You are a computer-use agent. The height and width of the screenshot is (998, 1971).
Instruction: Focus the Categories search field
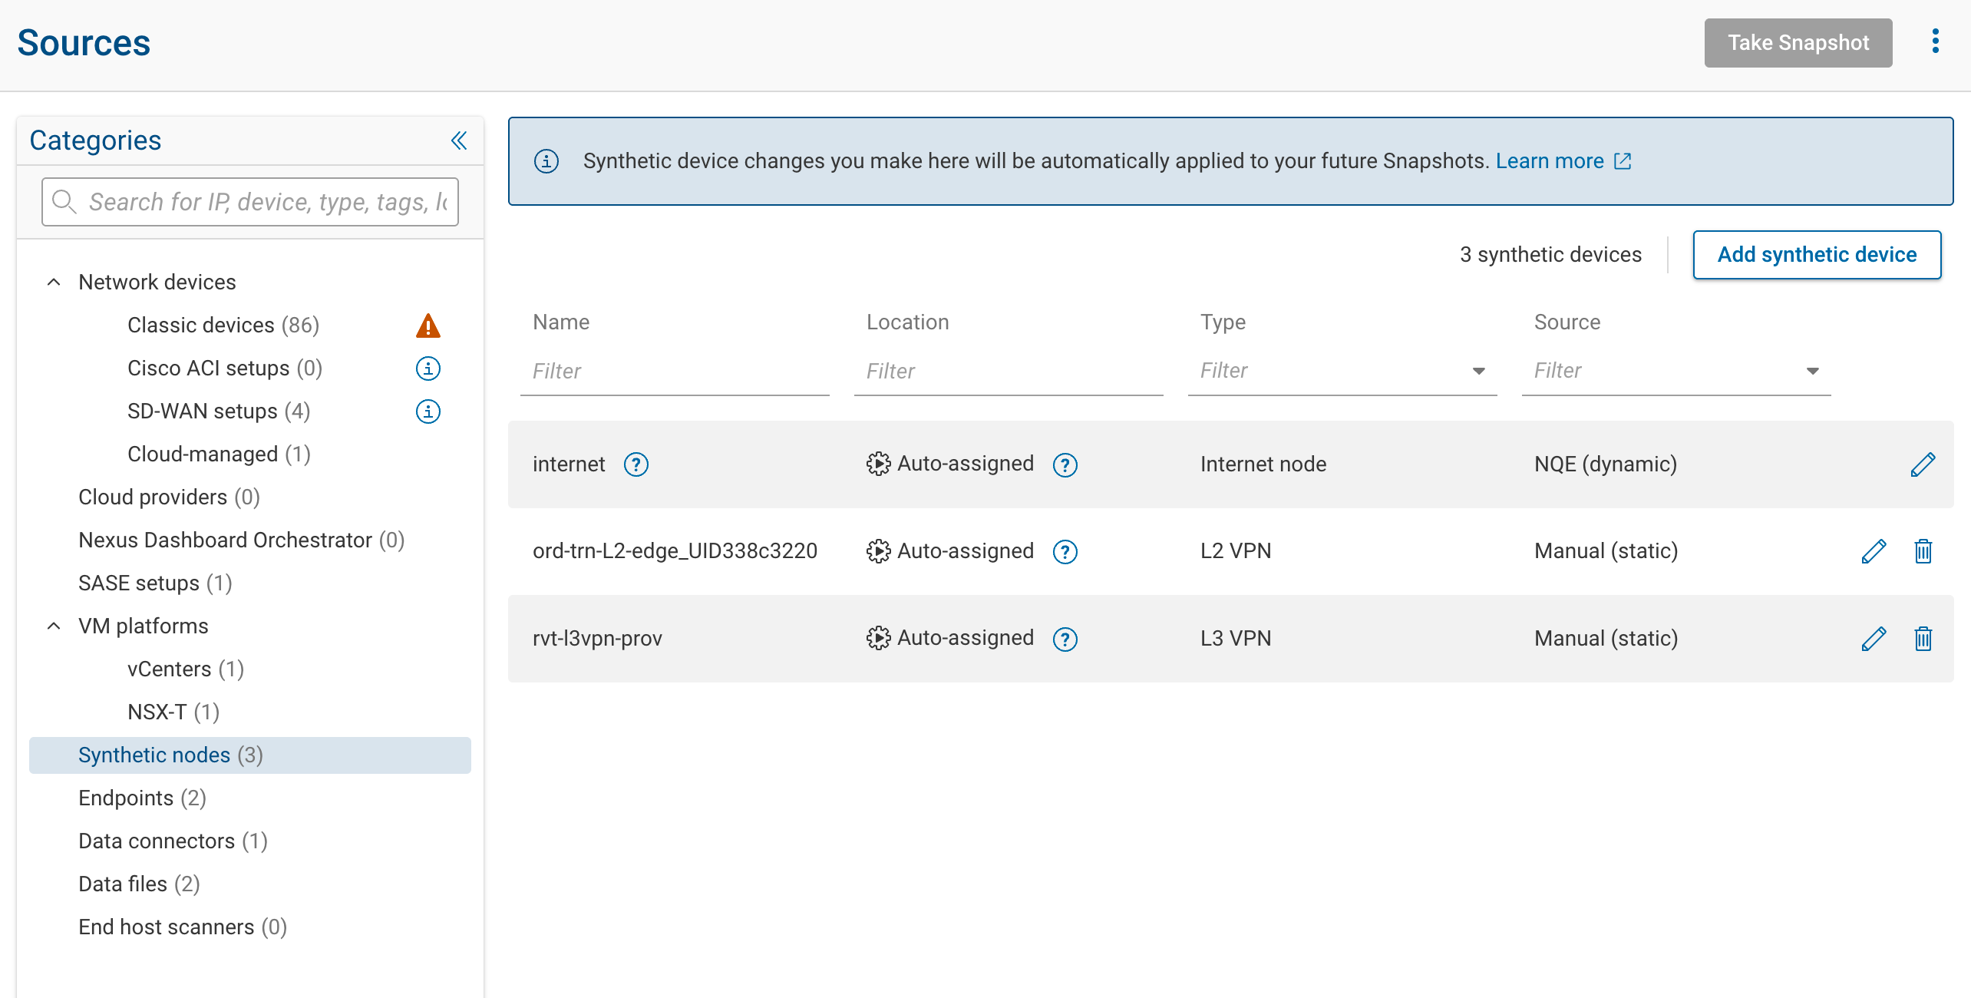click(250, 202)
